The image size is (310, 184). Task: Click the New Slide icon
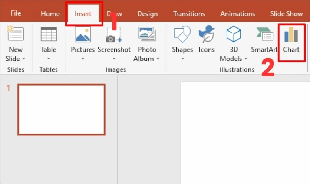point(16,34)
